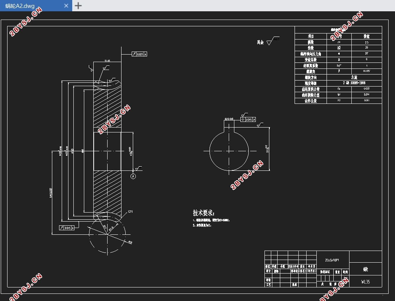Select the 齿形公差 row label
395x301 pixels.
coord(311,101)
